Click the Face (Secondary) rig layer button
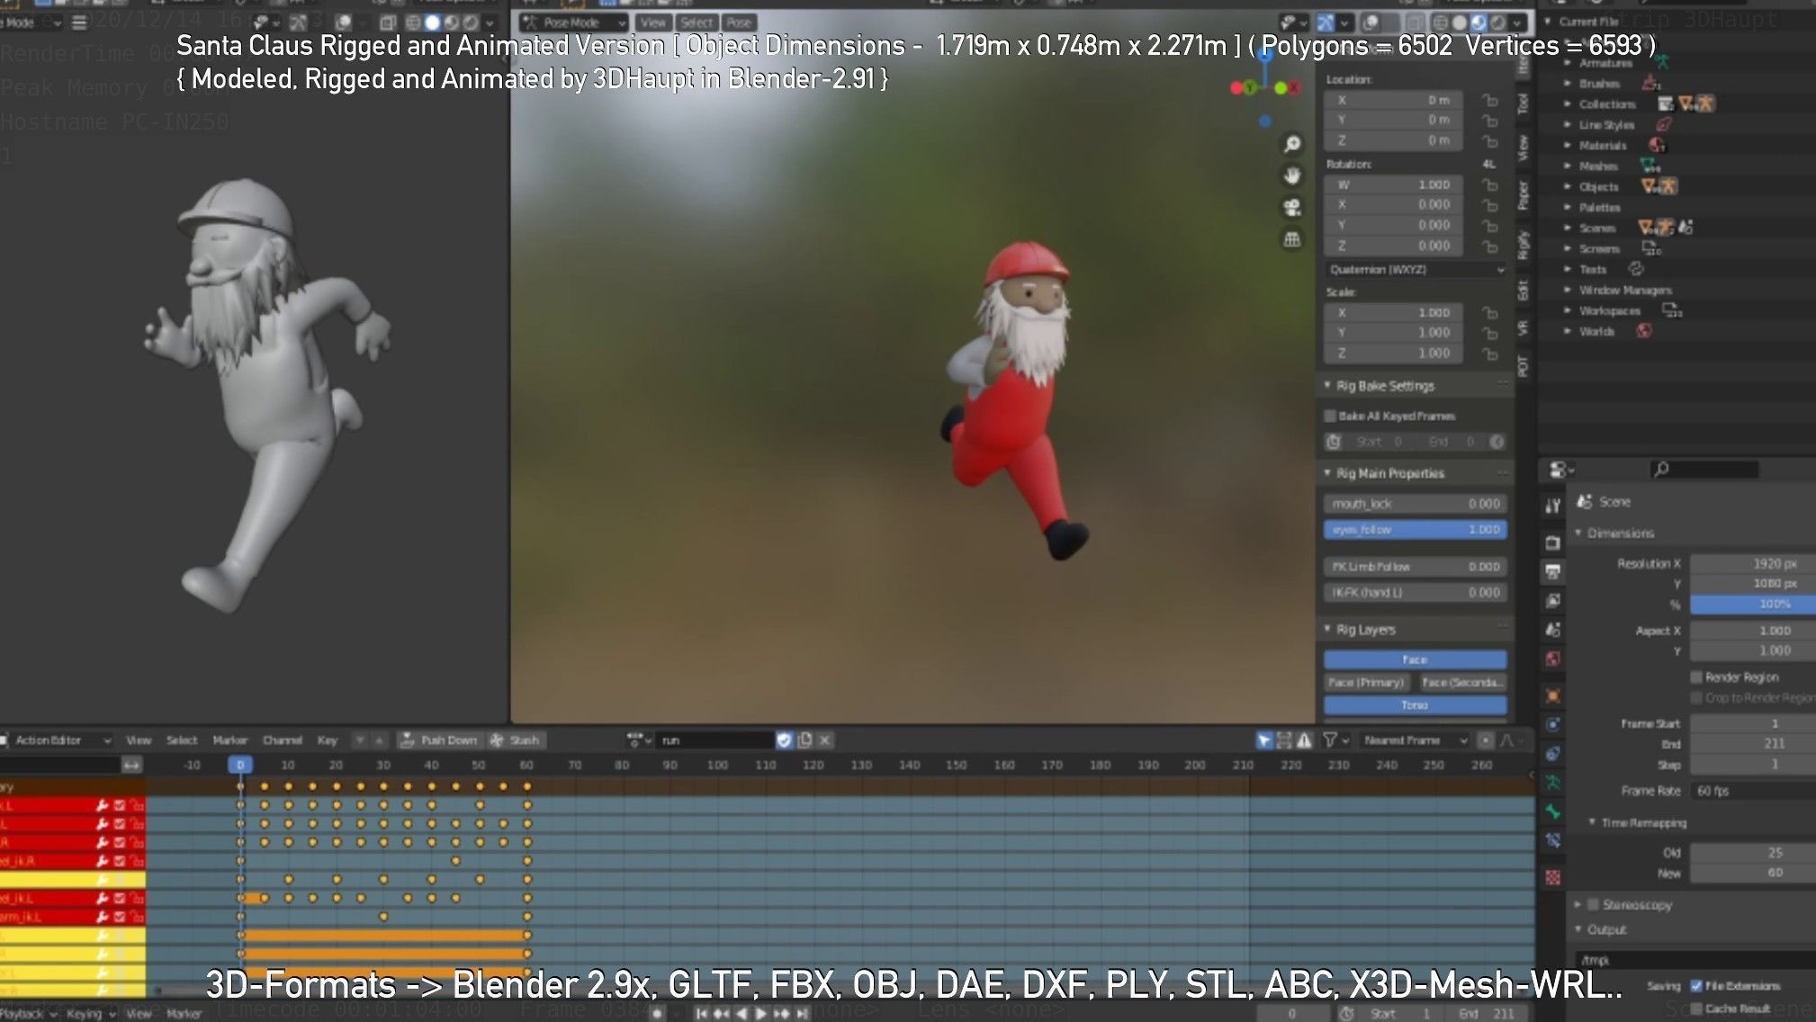The height and width of the screenshot is (1022, 1816). click(1462, 683)
